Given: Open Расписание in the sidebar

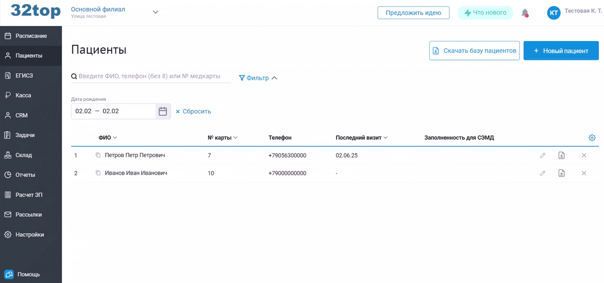Looking at the screenshot, I should point(31,36).
